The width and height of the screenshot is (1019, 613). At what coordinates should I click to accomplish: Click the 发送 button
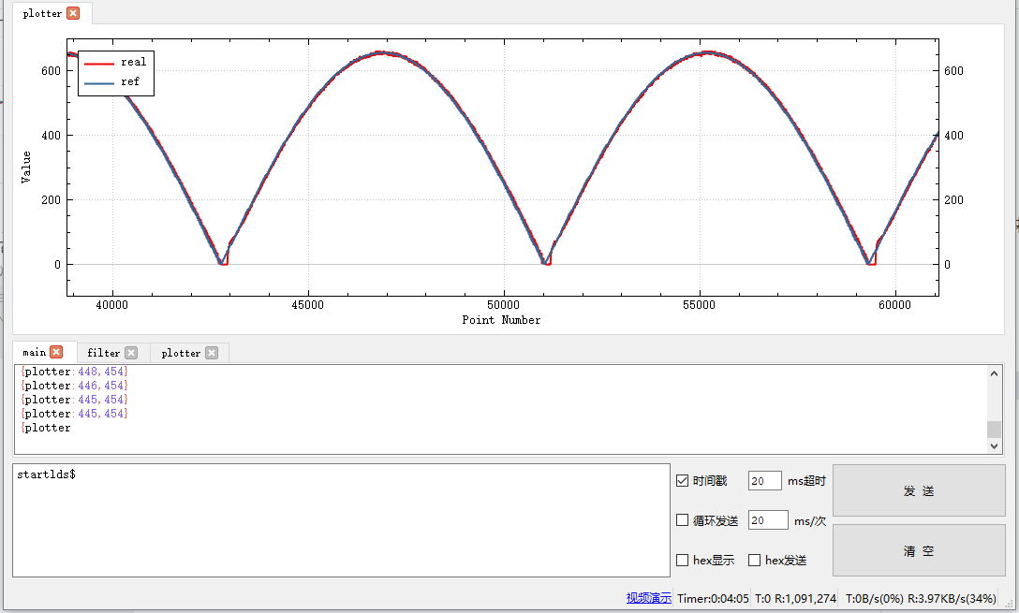click(919, 491)
